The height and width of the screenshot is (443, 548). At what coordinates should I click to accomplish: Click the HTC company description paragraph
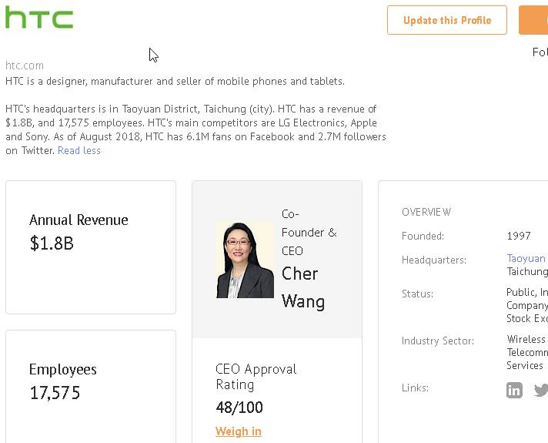(191, 129)
